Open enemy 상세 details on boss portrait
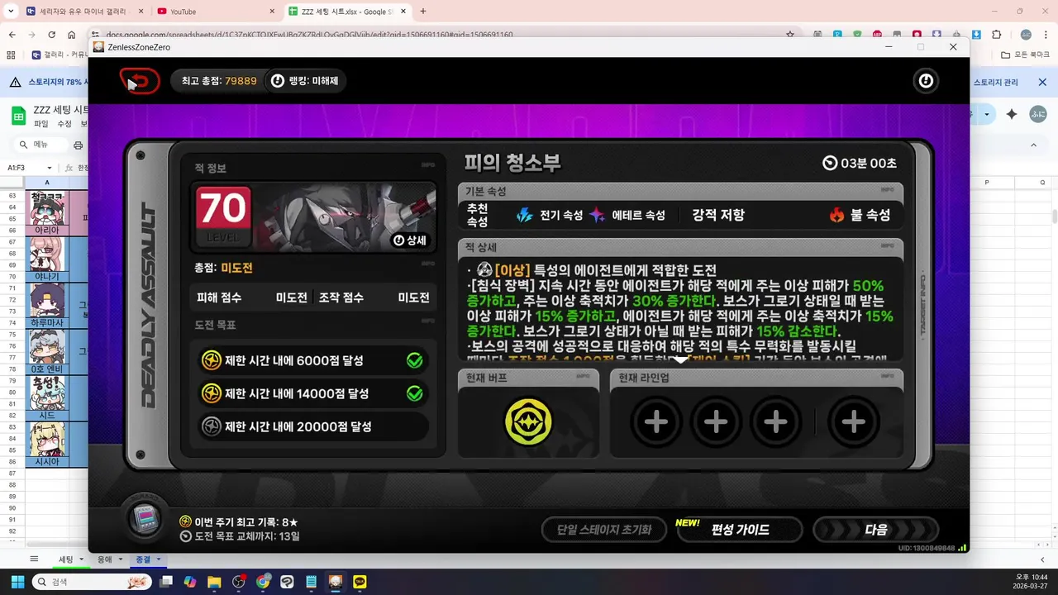 click(x=411, y=240)
